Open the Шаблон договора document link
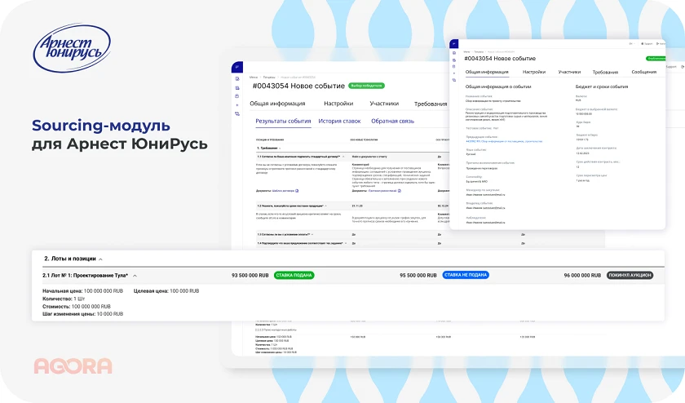Image resolution: width=685 pixels, height=403 pixels. point(283,191)
